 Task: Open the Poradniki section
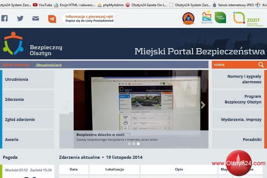(238, 140)
